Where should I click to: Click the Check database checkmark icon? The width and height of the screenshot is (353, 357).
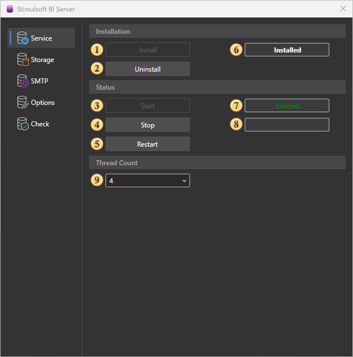point(23,124)
